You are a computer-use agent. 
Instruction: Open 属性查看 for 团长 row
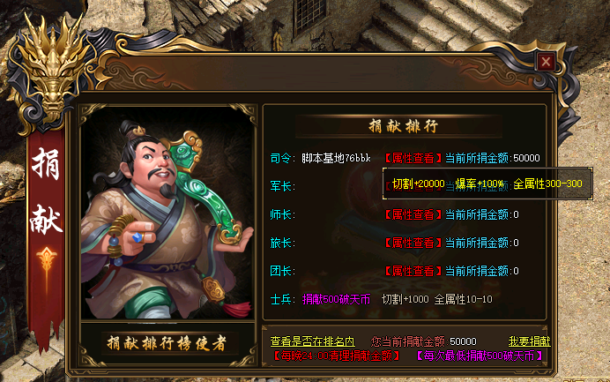[413, 271]
